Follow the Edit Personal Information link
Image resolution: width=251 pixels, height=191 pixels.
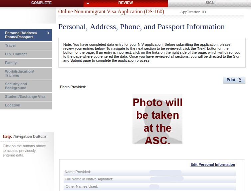tap(212, 165)
